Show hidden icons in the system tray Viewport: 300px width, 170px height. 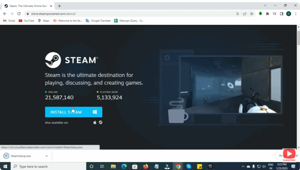click(243, 166)
